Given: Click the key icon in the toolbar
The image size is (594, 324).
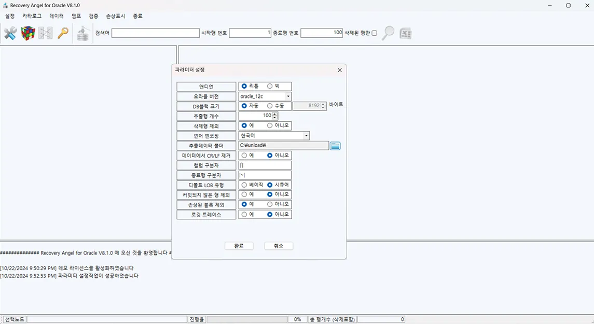Looking at the screenshot, I should click(63, 34).
